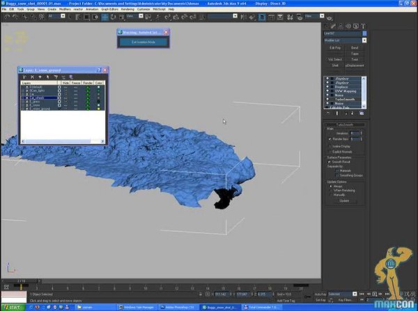The height and width of the screenshot is (311, 418).
Task: Choose the Rectangular Selection Region tool
Action: click(86, 17)
